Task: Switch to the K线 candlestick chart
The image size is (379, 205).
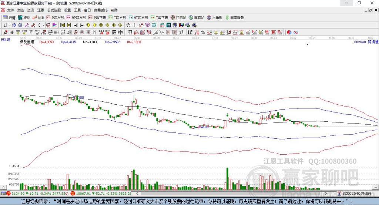Action: coord(38,18)
